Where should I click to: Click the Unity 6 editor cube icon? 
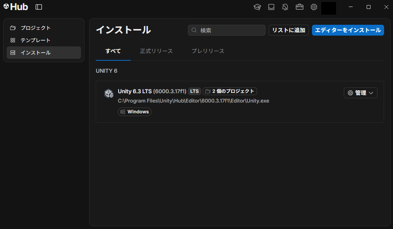109,94
